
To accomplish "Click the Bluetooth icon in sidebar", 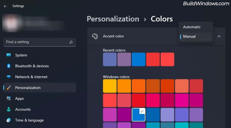I will pyautogui.click(x=9, y=66).
